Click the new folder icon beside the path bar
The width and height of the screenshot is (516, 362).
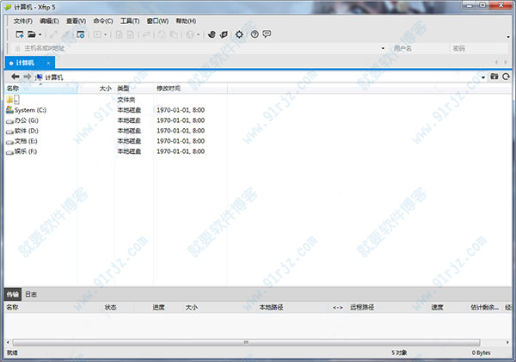click(494, 77)
